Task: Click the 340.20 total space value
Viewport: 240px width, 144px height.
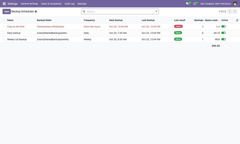Action: [x=216, y=46]
